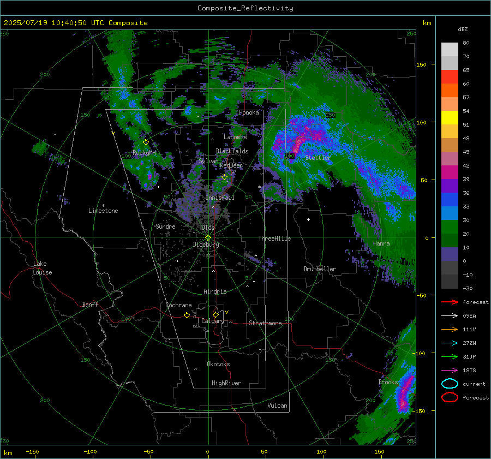Click the Vulcan town label
The height and width of the screenshot is (459, 491).
tap(278, 406)
